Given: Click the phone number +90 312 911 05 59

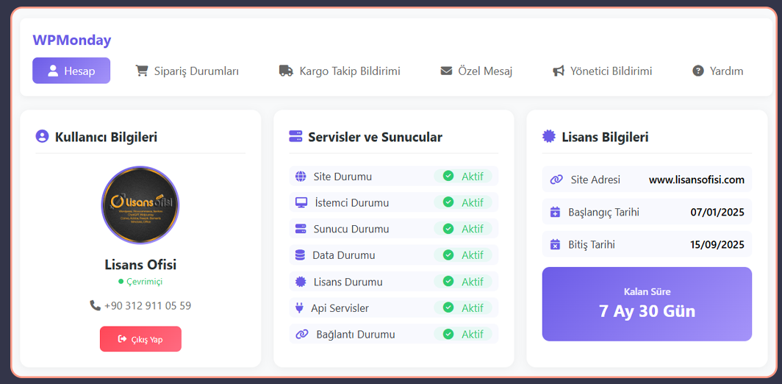Looking at the screenshot, I should [147, 305].
